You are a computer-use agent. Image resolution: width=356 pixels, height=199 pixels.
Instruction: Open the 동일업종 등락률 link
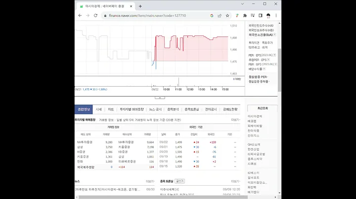[x=259, y=81]
